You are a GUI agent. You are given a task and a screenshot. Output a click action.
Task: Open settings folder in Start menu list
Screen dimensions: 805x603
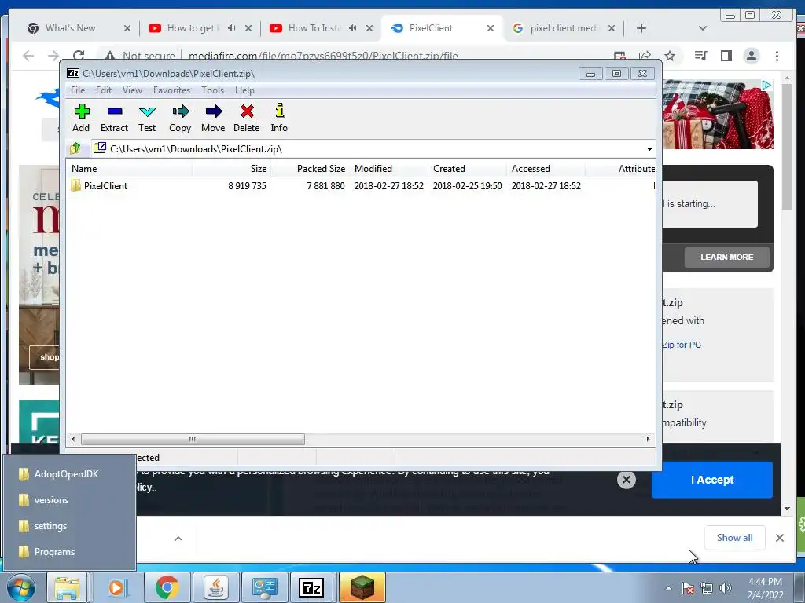69,526
